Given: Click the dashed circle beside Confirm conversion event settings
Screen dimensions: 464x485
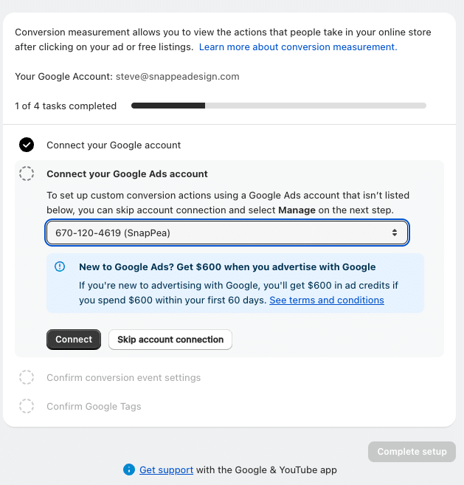Looking at the screenshot, I should pos(27,378).
